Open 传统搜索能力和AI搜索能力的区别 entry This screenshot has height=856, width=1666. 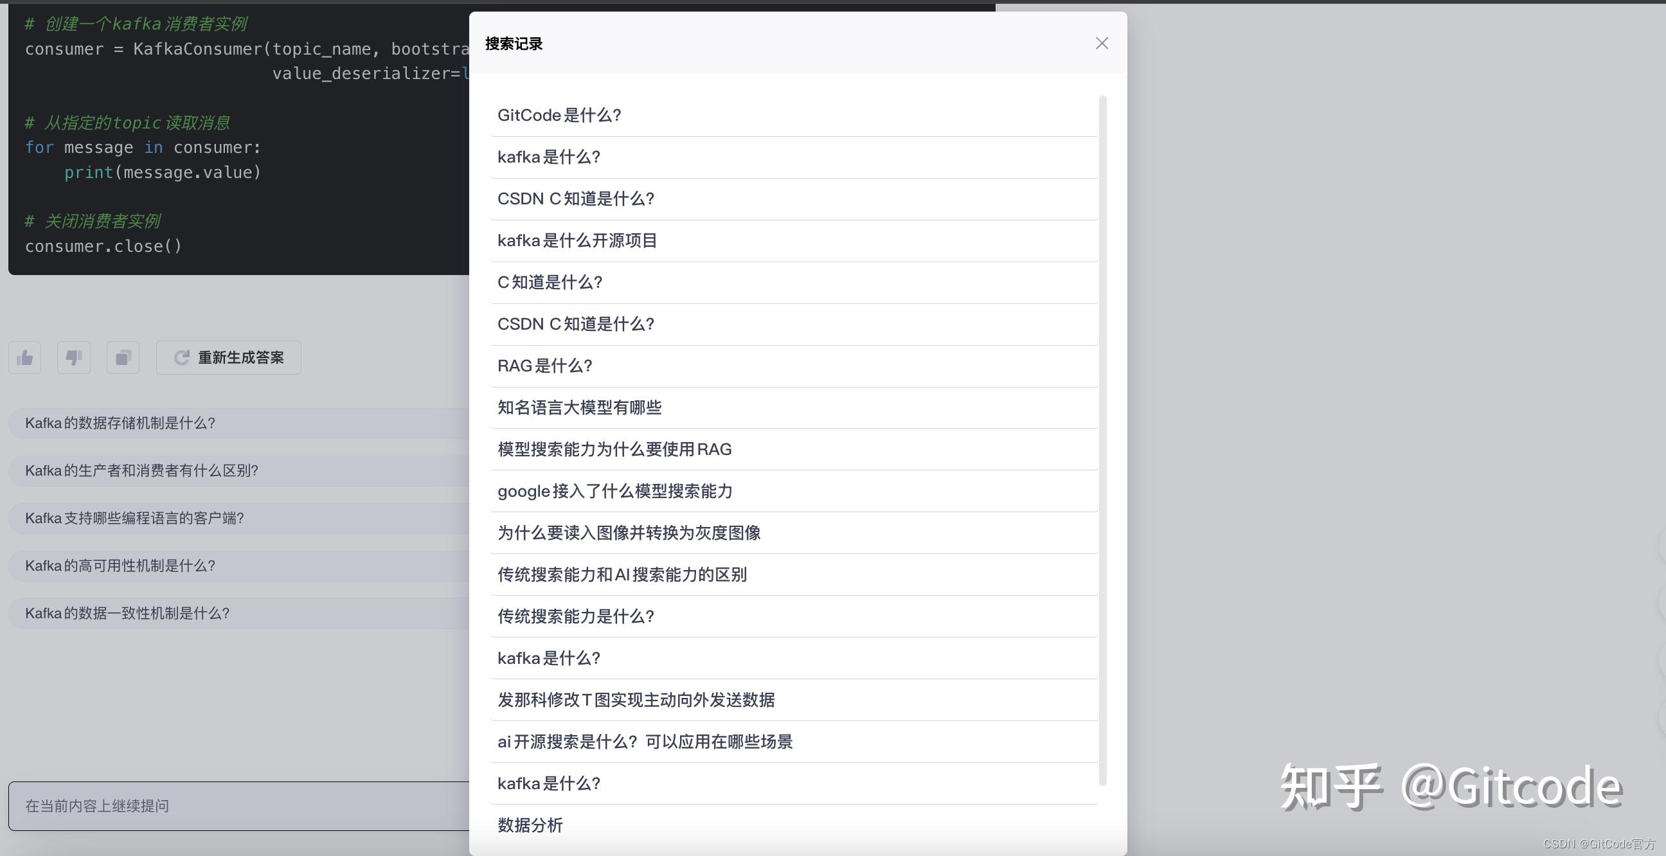pos(622,575)
